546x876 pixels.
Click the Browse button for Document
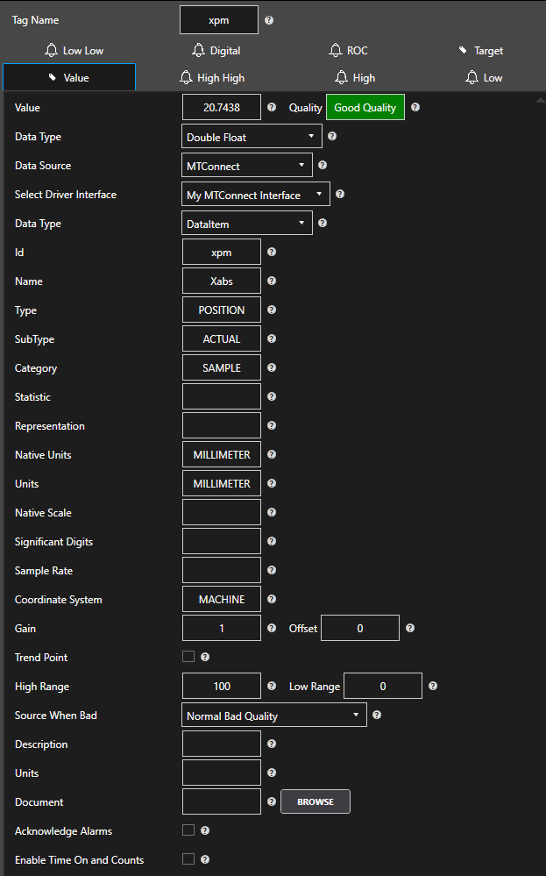(x=315, y=801)
